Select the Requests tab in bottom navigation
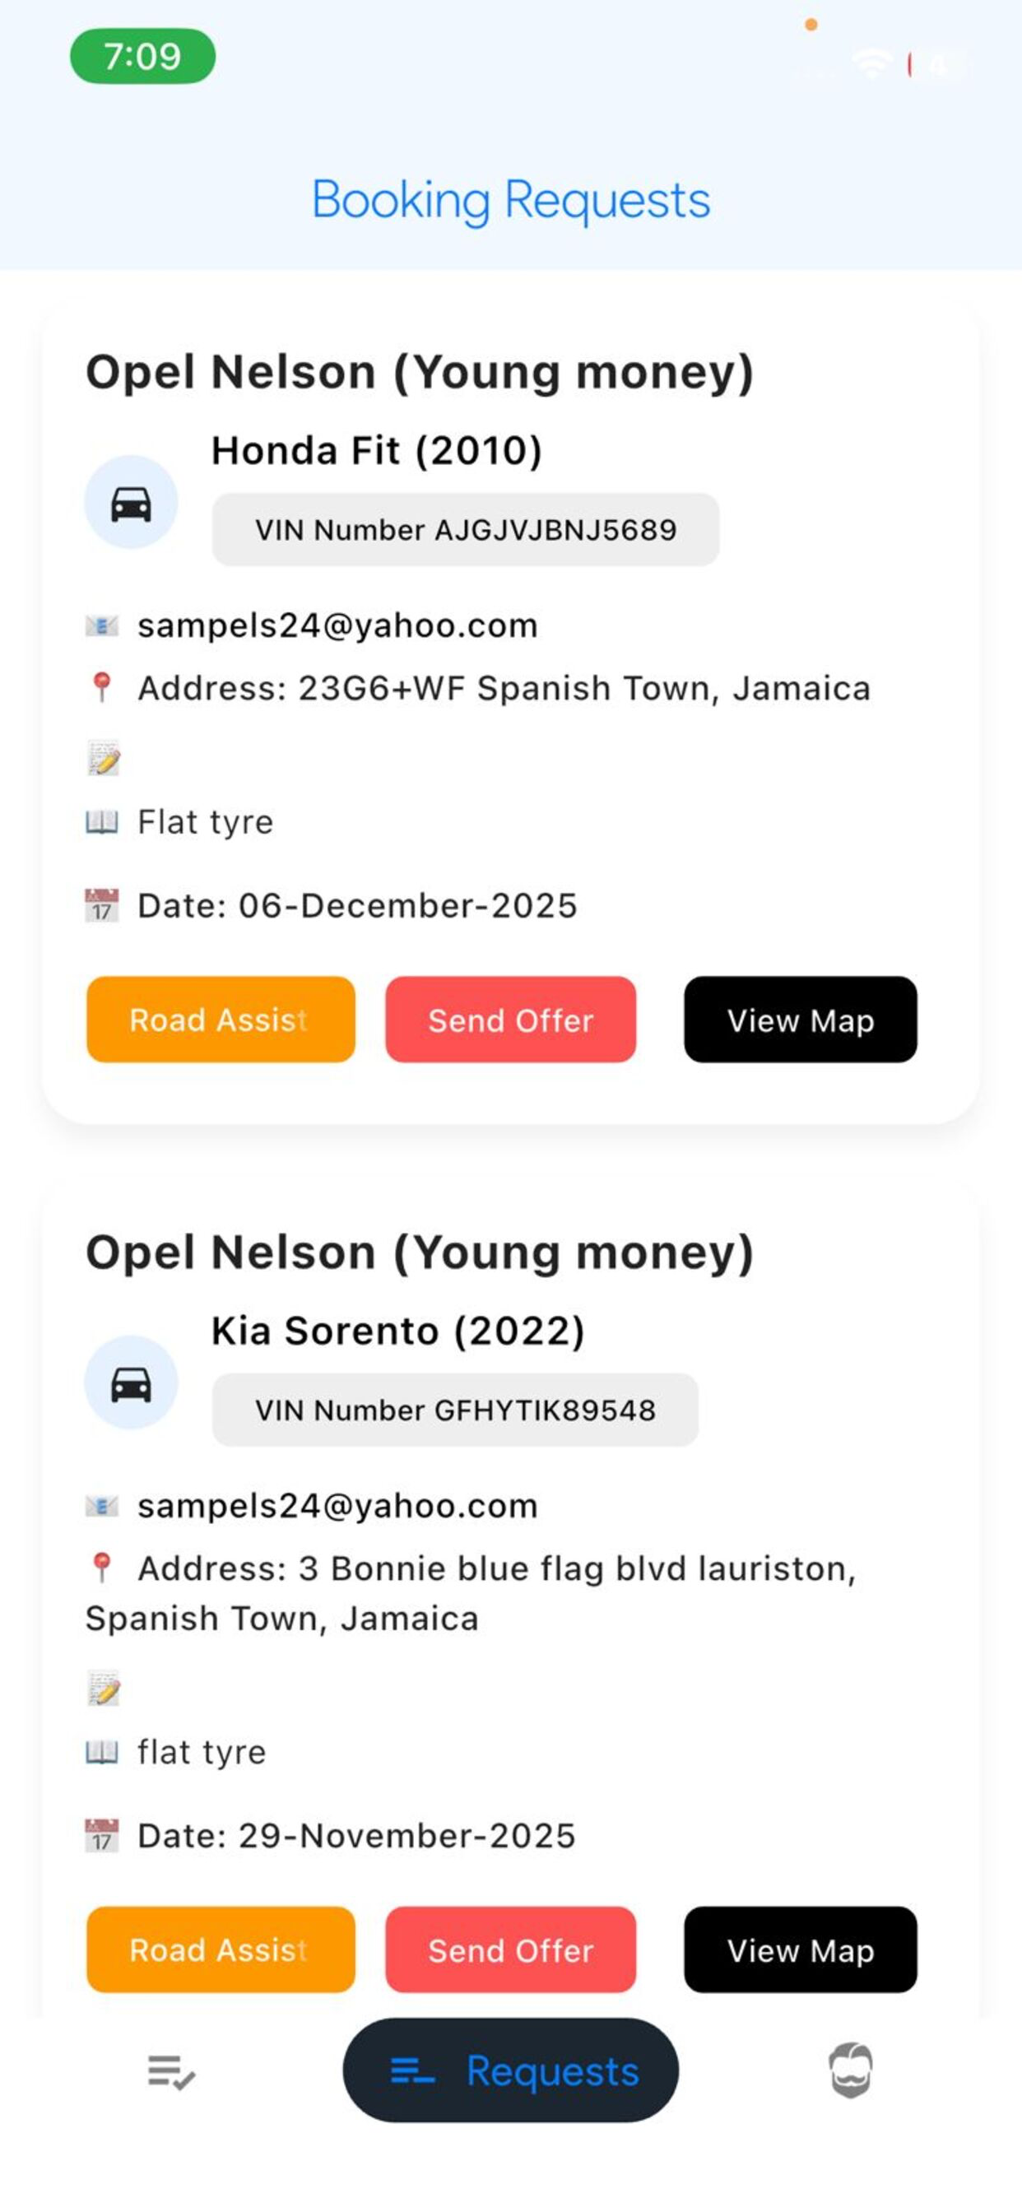The width and height of the screenshot is (1022, 2212). point(510,2070)
